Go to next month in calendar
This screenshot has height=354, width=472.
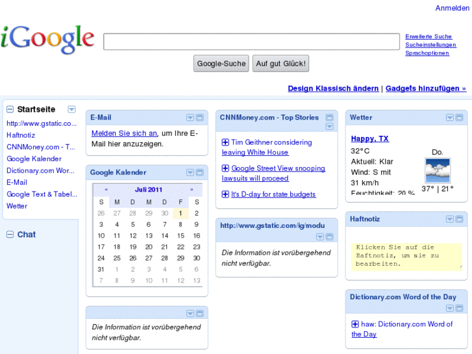click(192, 190)
